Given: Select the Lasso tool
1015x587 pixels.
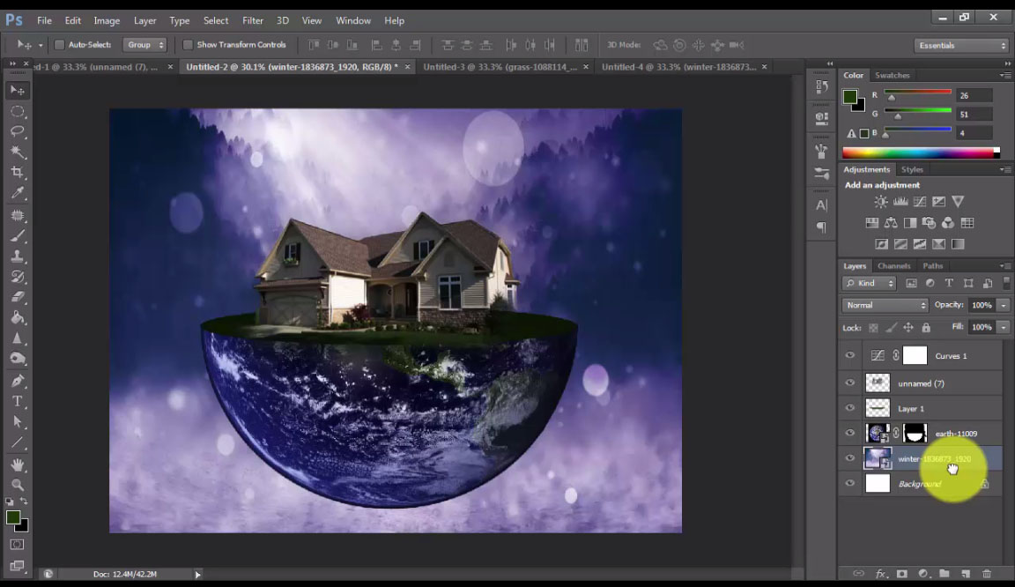Looking at the screenshot, I should tap(18, 131).
